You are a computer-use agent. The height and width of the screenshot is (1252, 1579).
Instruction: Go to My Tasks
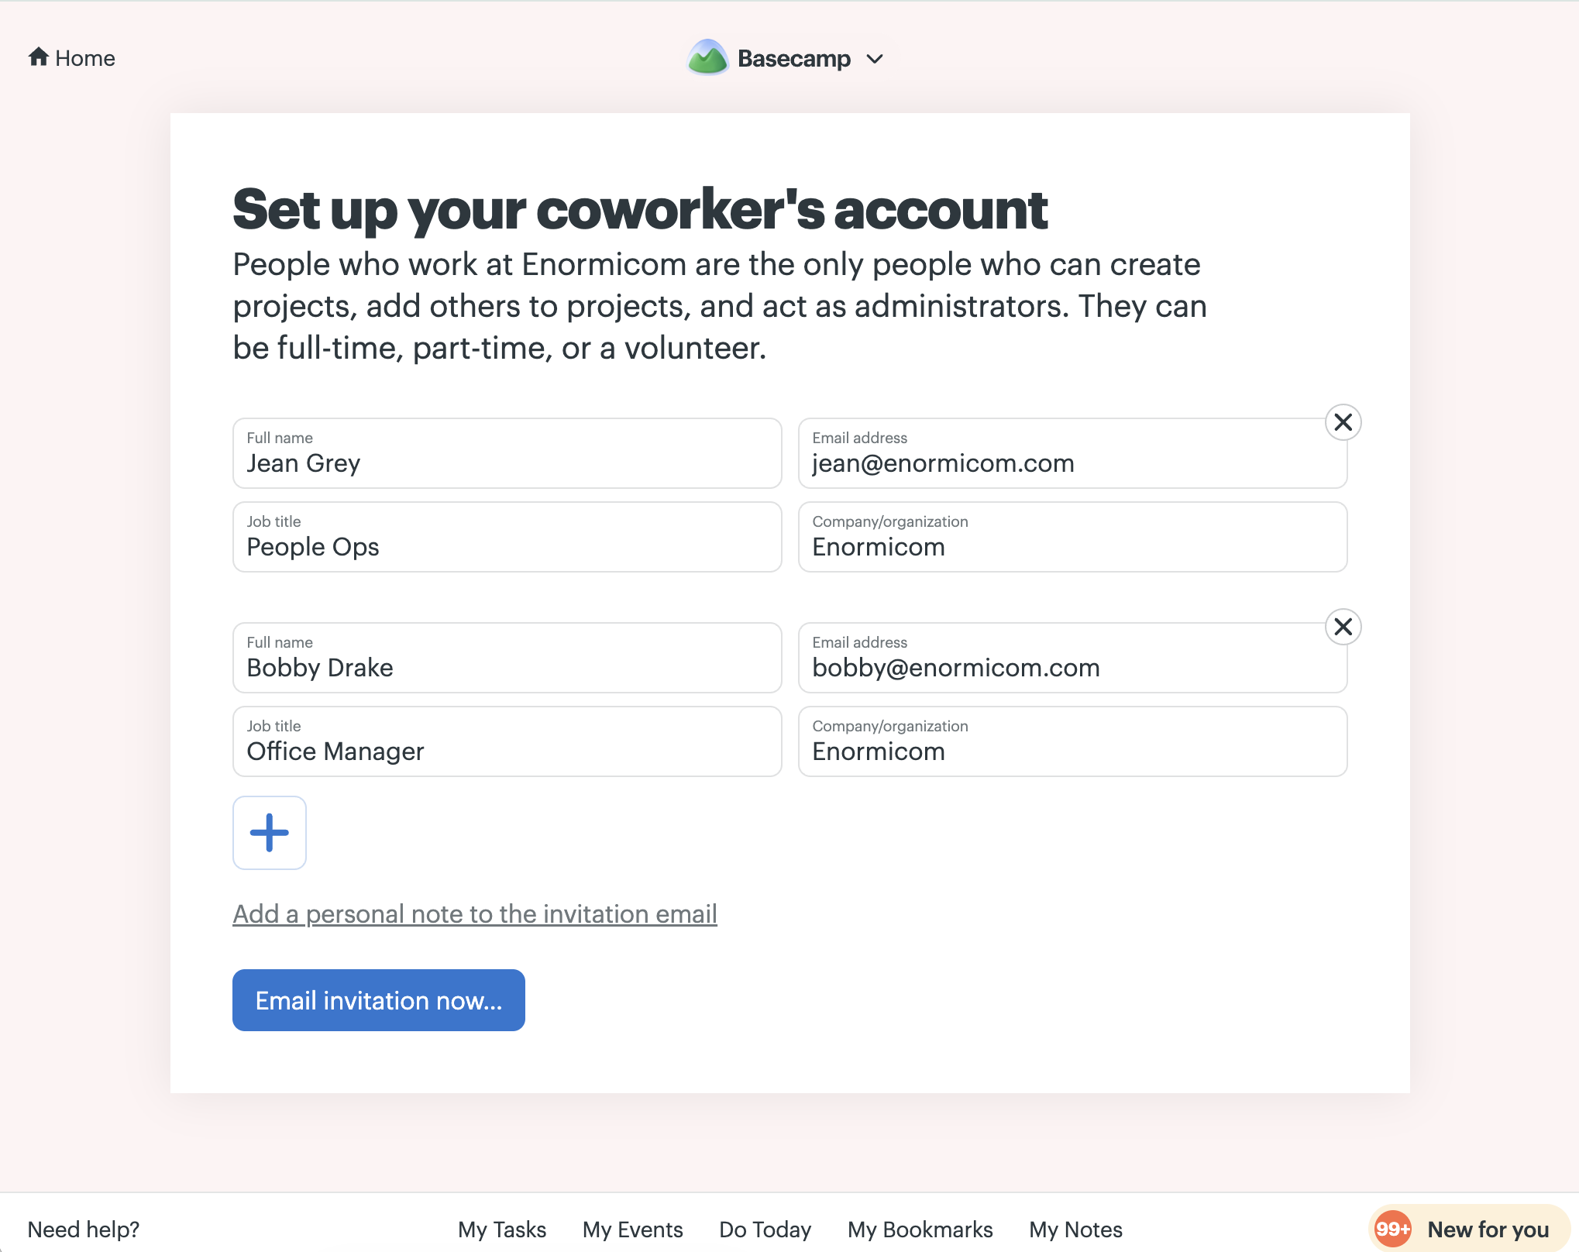tap(502, 1230)
